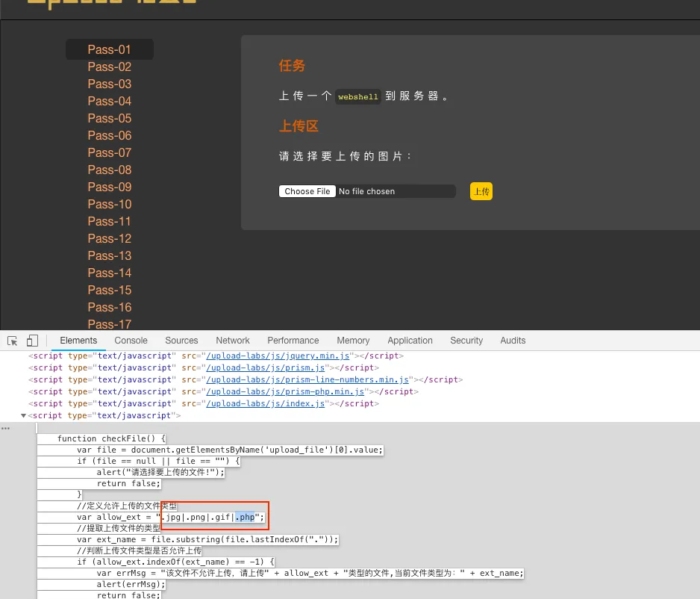Click the Choose File button

[x=307, y=191]
